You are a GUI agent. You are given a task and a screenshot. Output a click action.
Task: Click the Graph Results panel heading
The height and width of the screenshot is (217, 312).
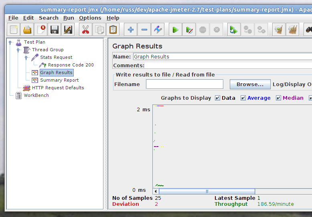(137, 46)
